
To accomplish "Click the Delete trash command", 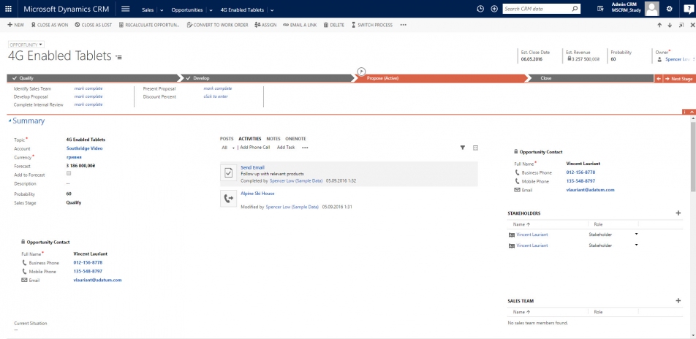I will click(x=333, y=25).
